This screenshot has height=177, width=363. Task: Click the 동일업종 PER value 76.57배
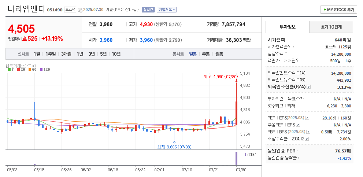343,151
